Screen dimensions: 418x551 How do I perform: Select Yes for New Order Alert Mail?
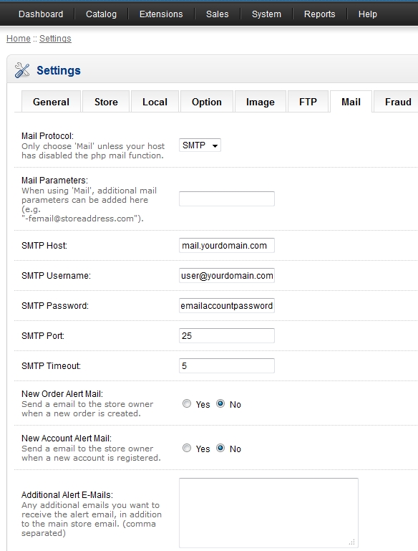click(x=187, y=403)
